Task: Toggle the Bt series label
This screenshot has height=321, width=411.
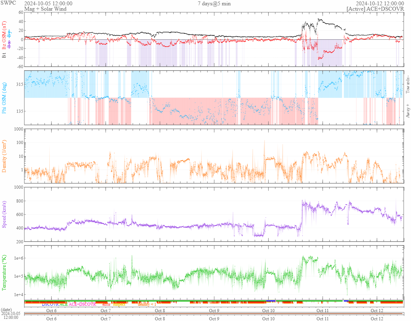Action: (x=4, y=55)
